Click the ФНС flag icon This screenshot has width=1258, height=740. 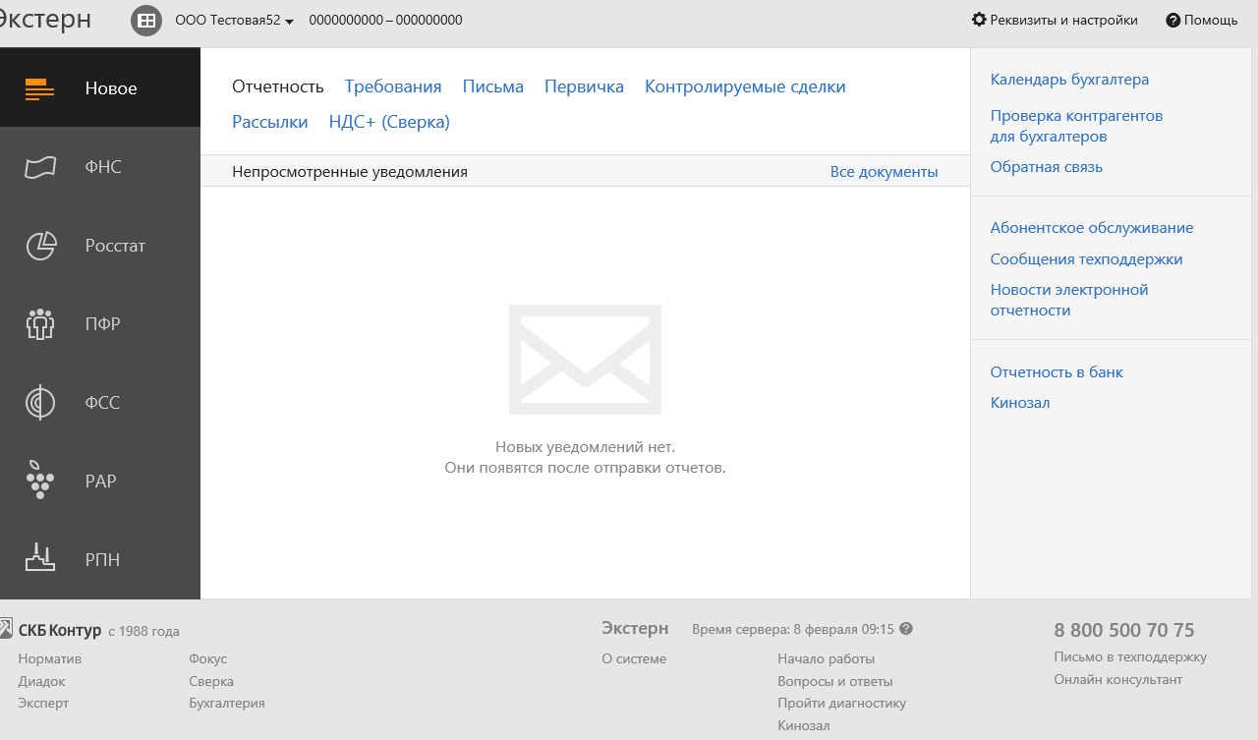click(40, 167)
